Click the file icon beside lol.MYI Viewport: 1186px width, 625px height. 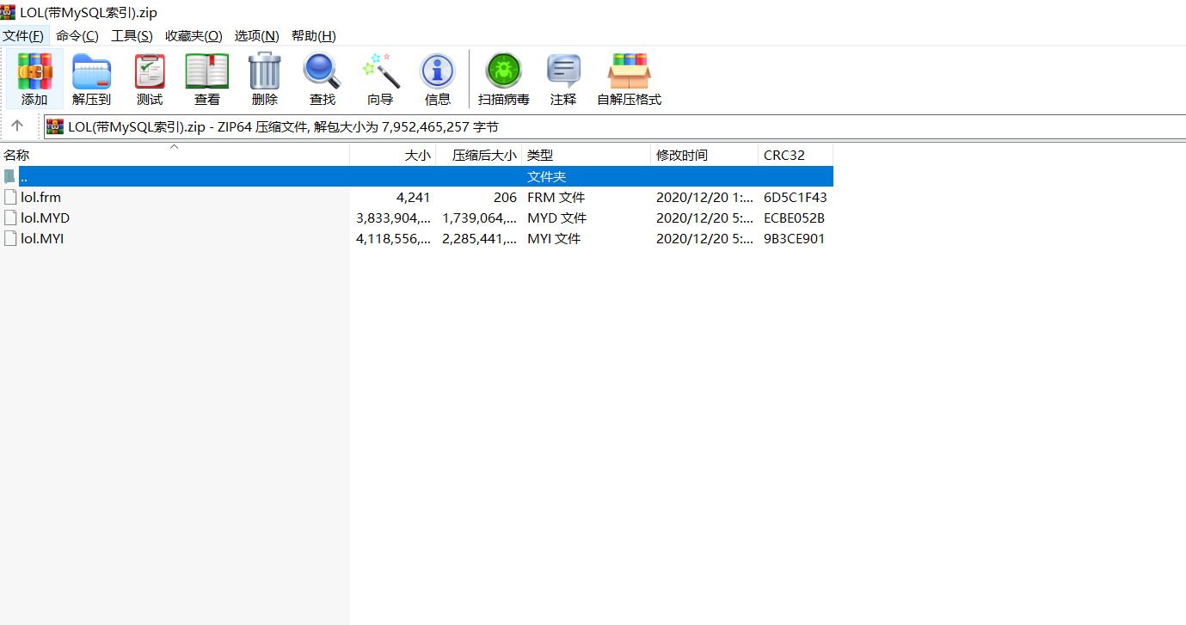pyautogui.click(x=10, y=238)
